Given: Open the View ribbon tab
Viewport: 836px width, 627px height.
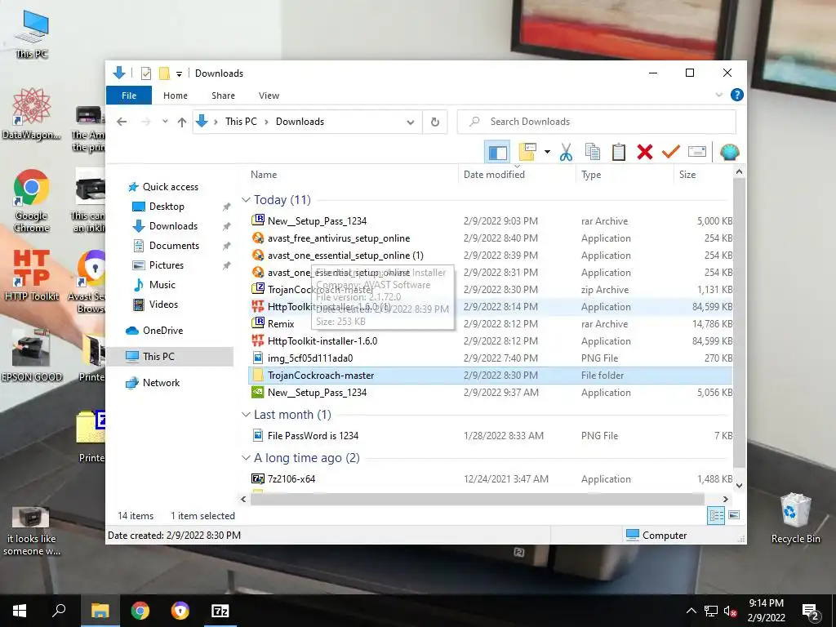Looking at the screenshot, I should click(269, 96).
